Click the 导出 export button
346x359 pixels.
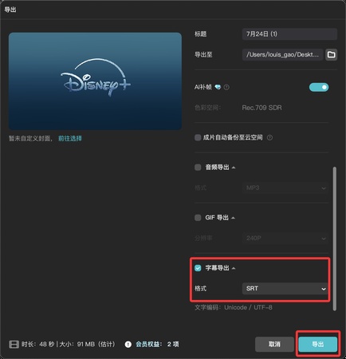(318, 344)
